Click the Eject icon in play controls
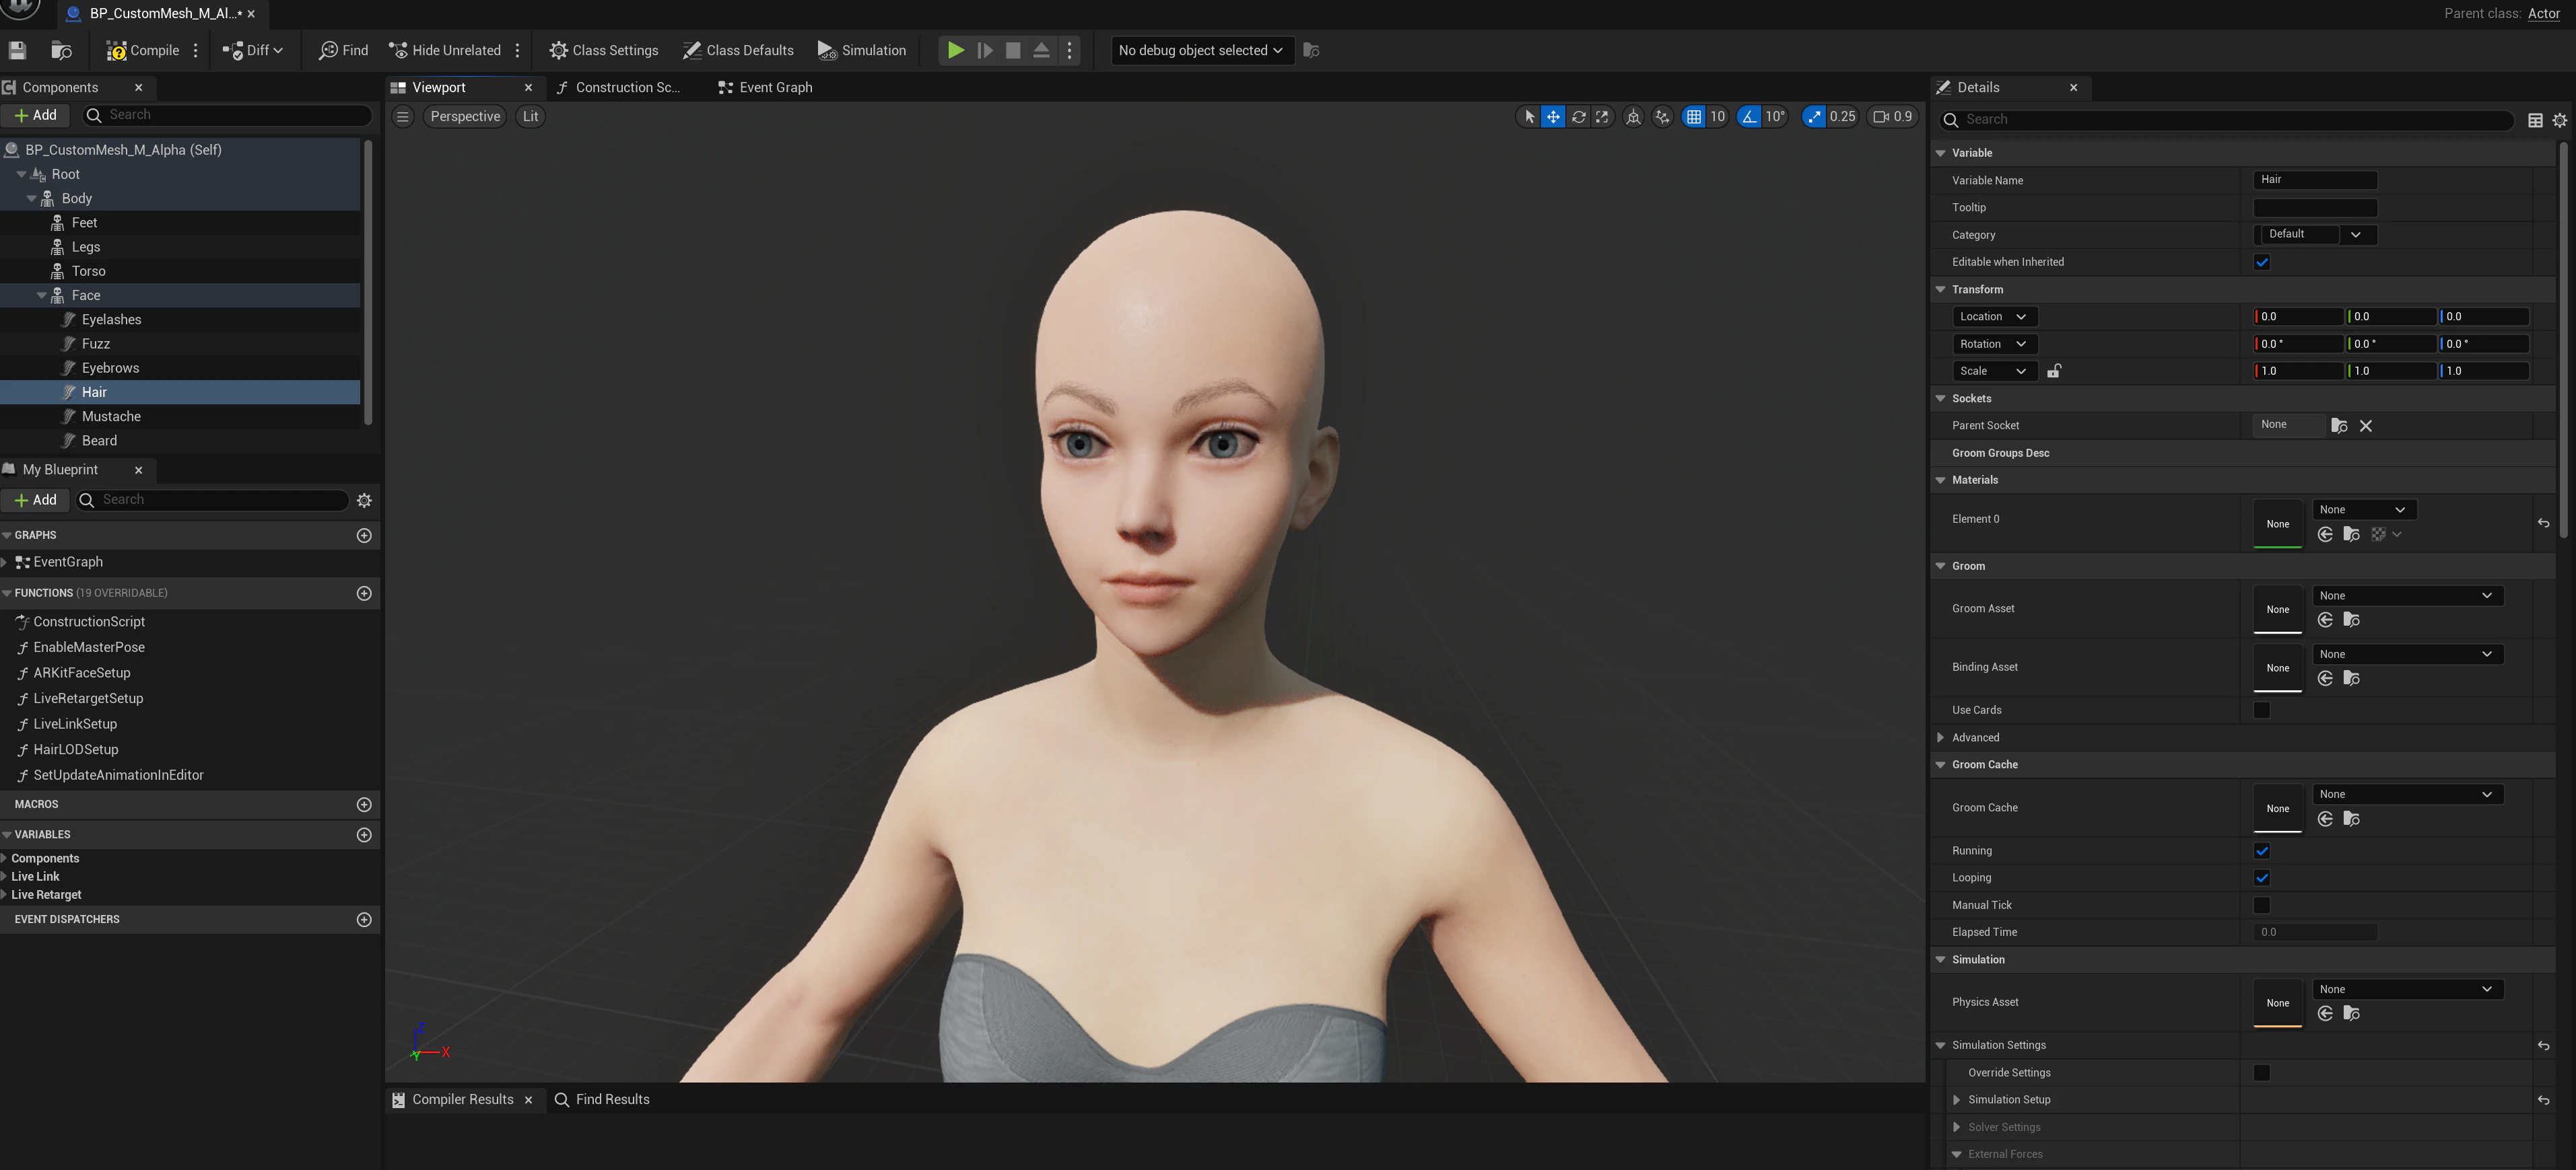This screenshot has height=1170, width=2576. tap(1041, 50)
